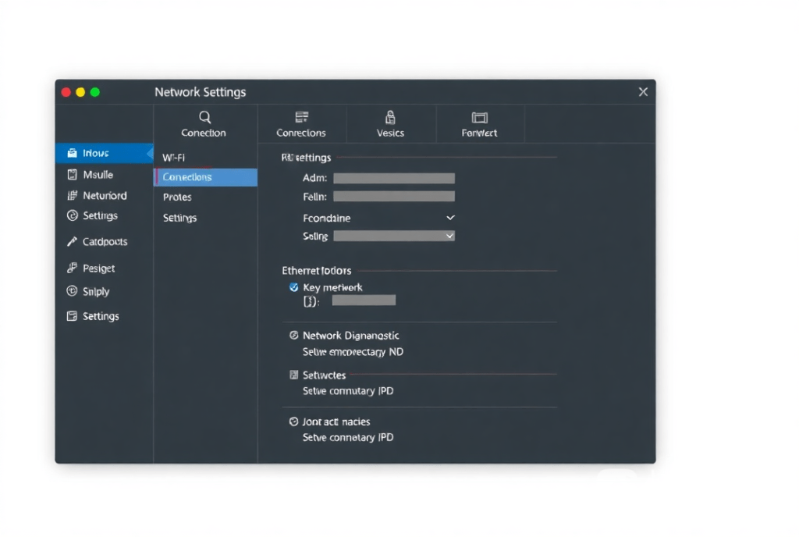This screenshot has width=799, height=537.
Task: Open the Conrections toolbar icon
Action: tap(302, 117)
